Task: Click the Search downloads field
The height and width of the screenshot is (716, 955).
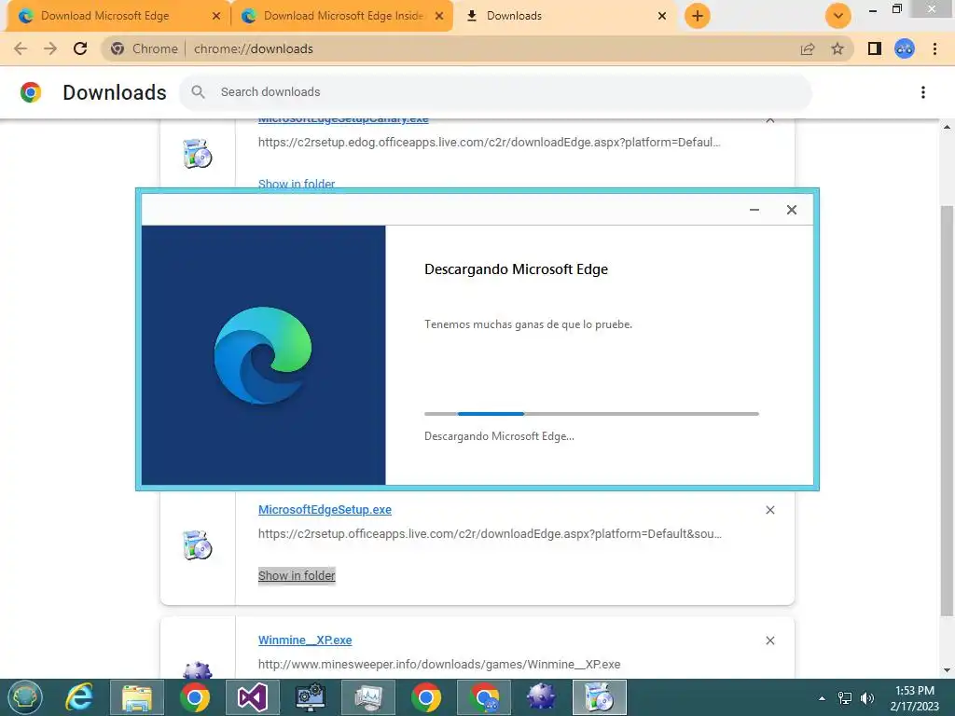Action: [x=495, y=92]
